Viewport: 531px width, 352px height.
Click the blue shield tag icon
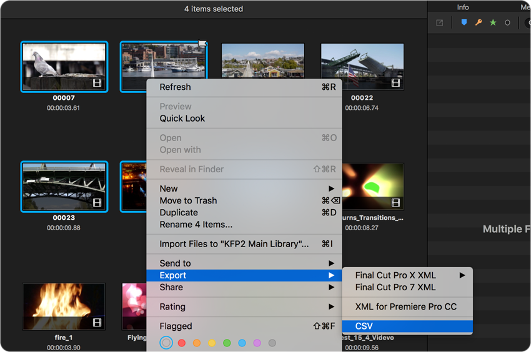464,22
